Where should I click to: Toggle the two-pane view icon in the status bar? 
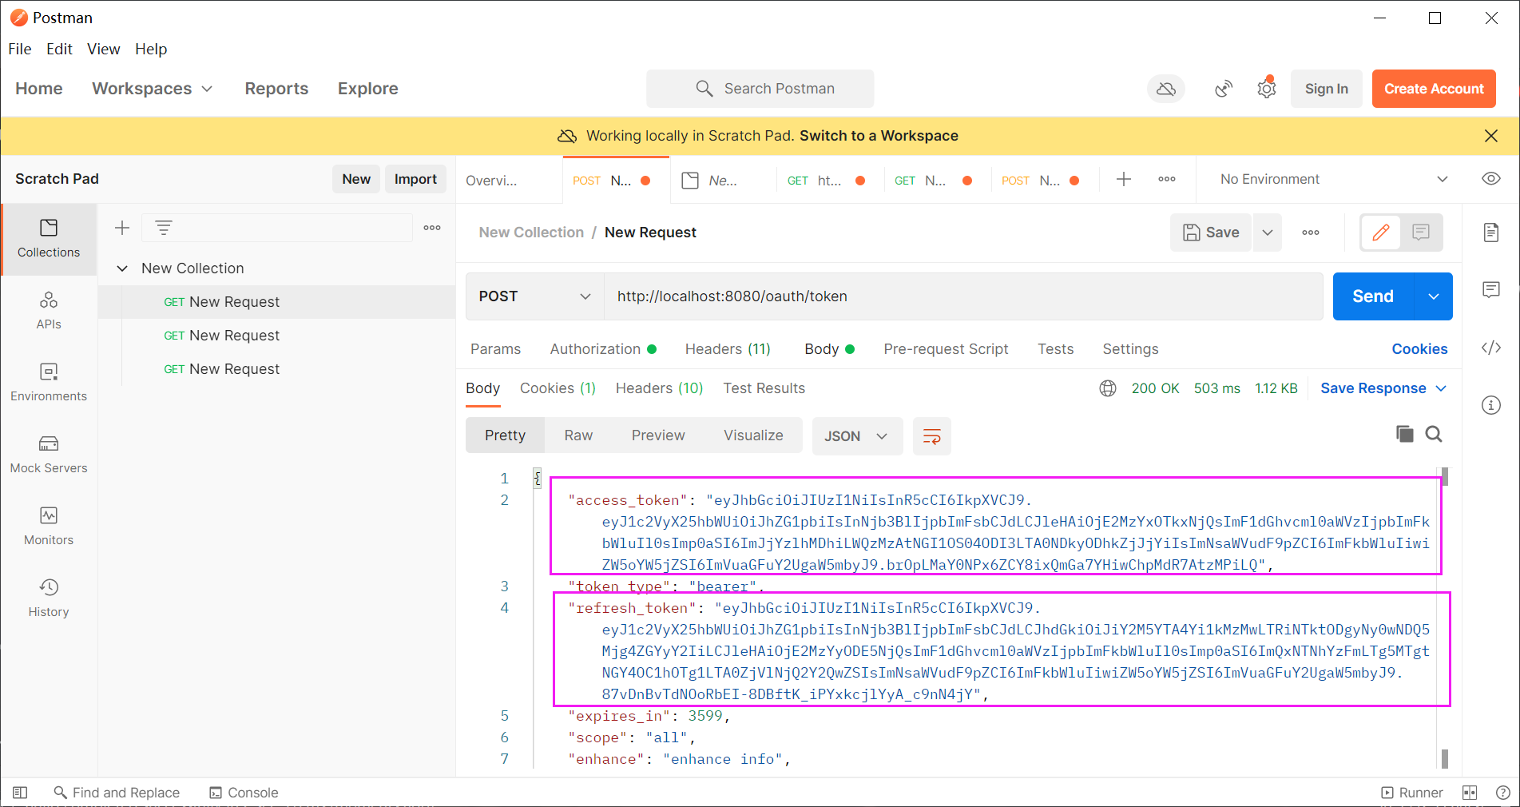(1470, 793)
